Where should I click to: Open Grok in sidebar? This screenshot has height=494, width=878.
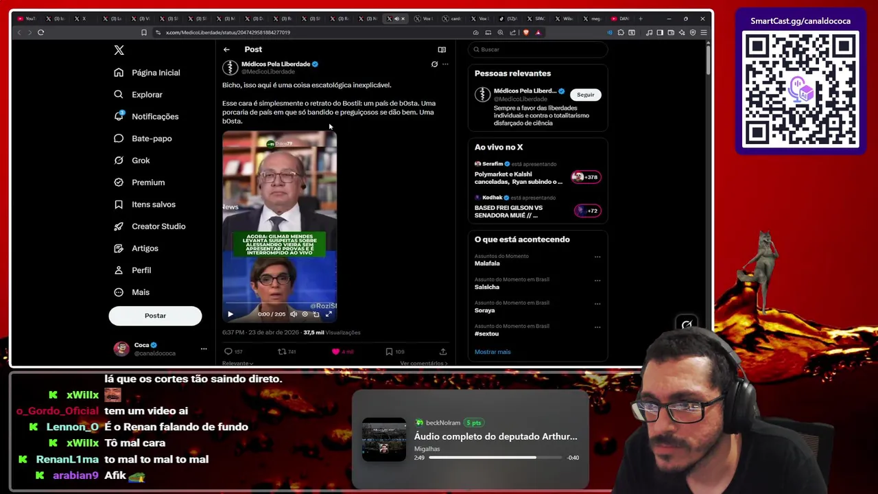pyautogui.click(x=132, y=160)
